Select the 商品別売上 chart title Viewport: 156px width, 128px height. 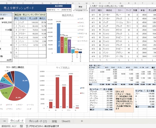coord(68,15)
